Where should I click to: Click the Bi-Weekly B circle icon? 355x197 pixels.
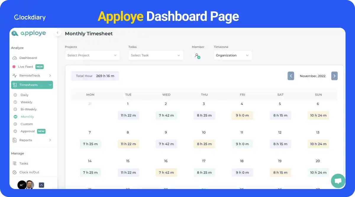(15, 109)
